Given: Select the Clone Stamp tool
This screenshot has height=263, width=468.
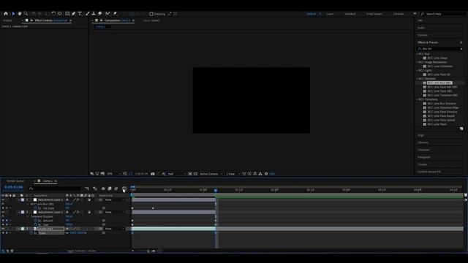Looking at the screenshot, I should pyautogui.click(x=94, y=14).
